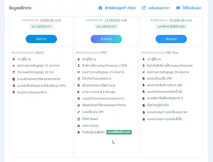Click the icon beside ช่องทางการเงินสูงสุด 50 ช่องทาง
Viewport: 213px width, 162px height.
[143, 72]
